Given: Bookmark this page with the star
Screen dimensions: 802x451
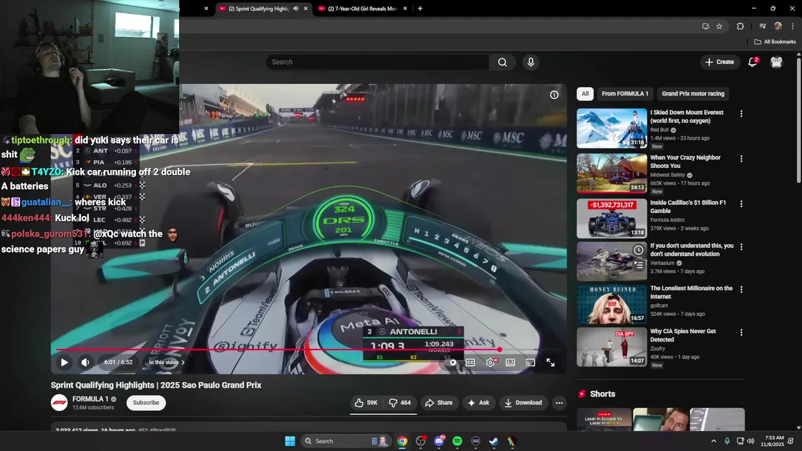Looking at the screenshot, I should click(x=719, y=26).
